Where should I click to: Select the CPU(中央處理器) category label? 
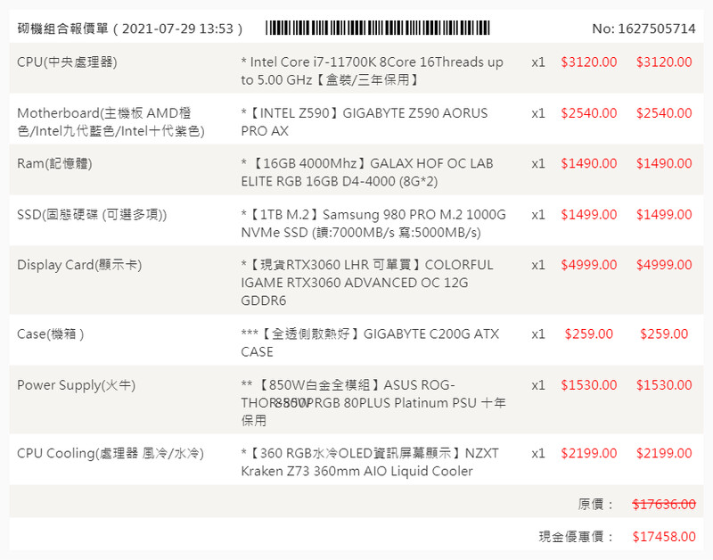pos(67,62)
